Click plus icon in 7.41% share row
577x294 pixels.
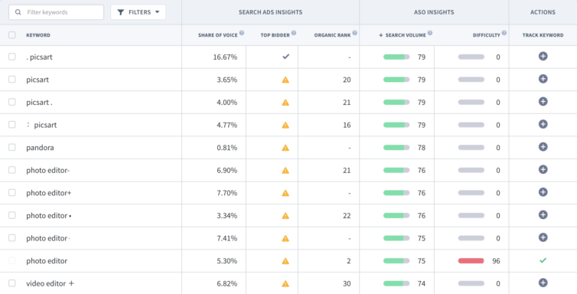543,237
